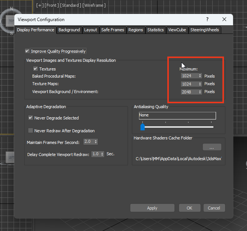Image resolution: width=247 pixels, height=231 pixels.
Task: Open the hardware shaders folder browse button
Action: (x=212, y=147)
